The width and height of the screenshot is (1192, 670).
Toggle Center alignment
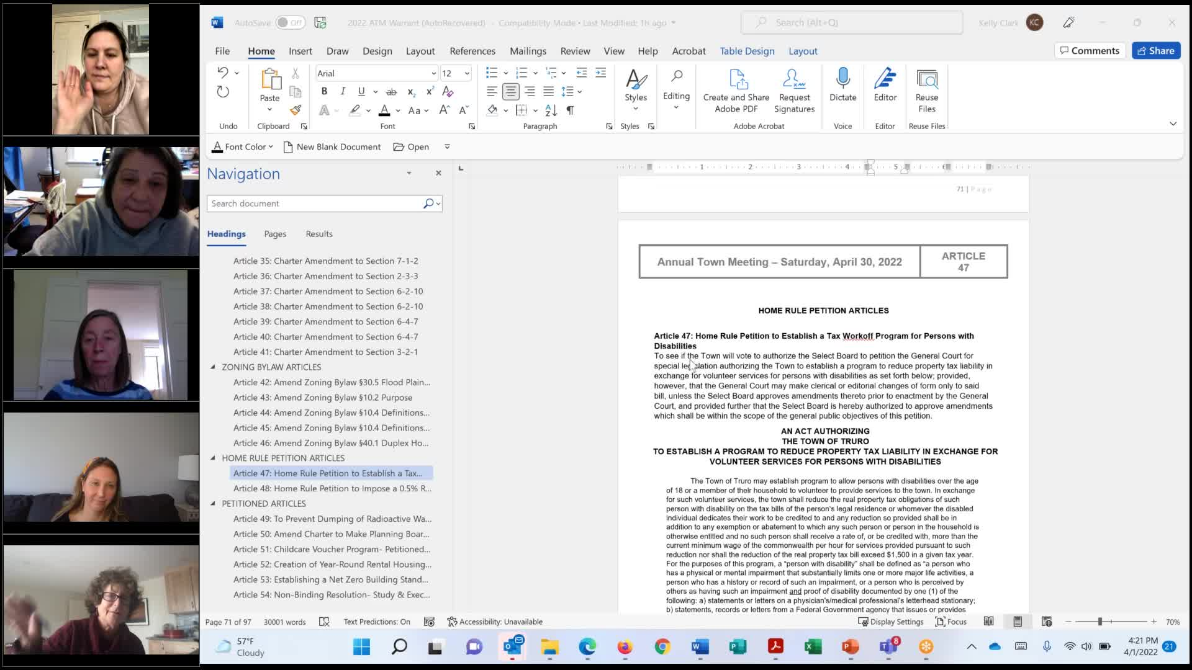(x=510, y=92)
